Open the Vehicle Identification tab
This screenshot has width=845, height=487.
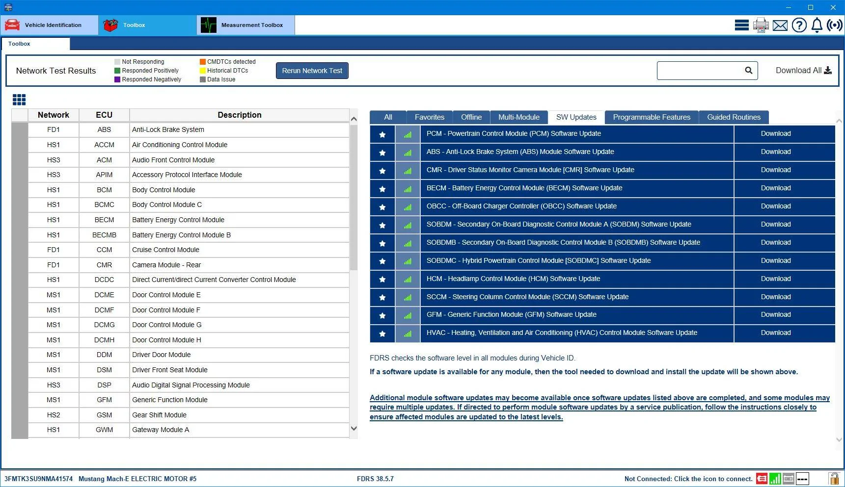[x=50, y=25]
